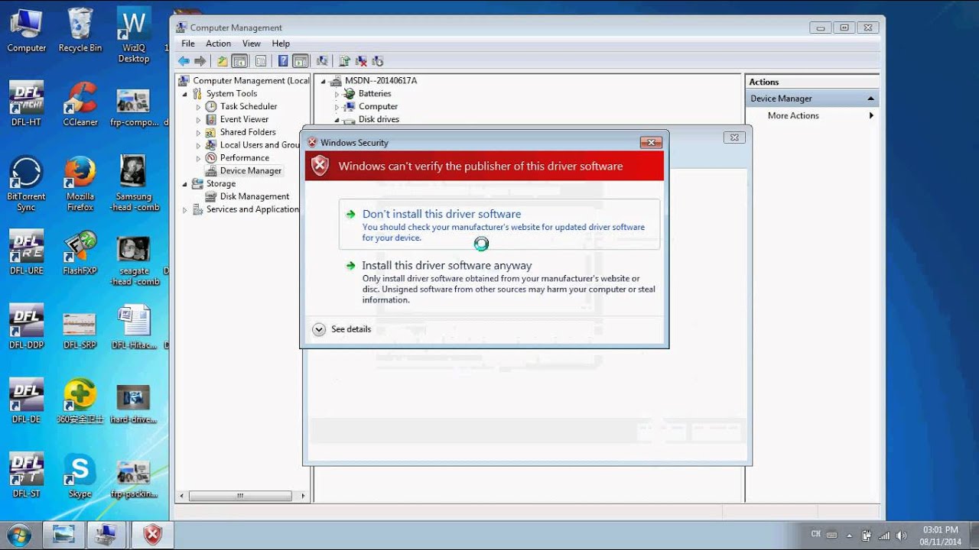This screenshot has width=979, height=550.
Task: Click the Uninstall device red X toolbar icon
Action: pos(360,61)
